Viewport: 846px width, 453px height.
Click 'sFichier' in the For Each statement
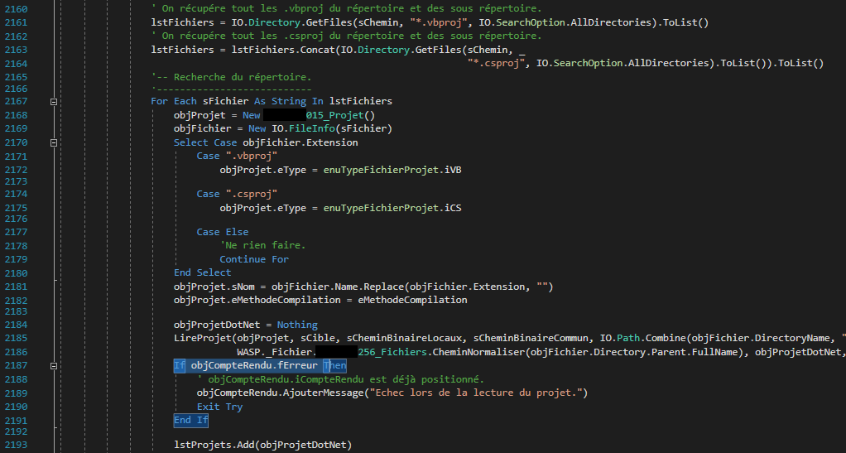tap(225, 102)
